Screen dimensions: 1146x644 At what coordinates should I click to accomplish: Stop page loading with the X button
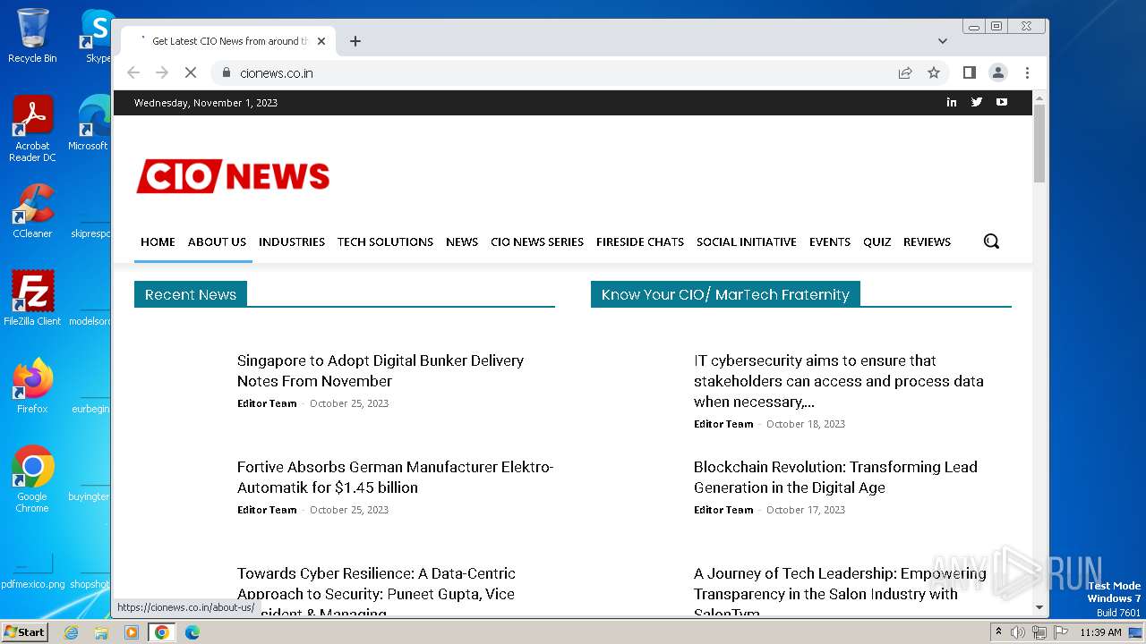point(191,73)
